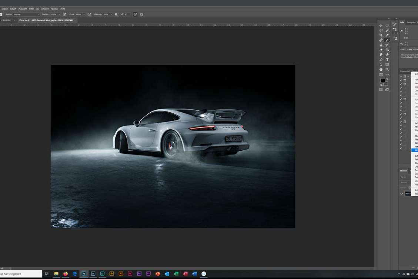Select the Brush tool in toolbox
This screenshot has height=279, width=418.
coord(387,40)
